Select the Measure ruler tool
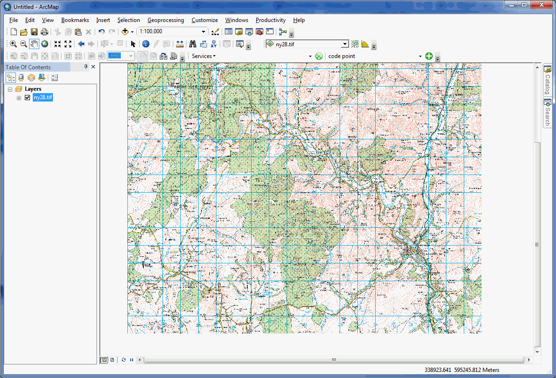Image resolution: width=556 pixels, height=378 pixels. [180, 44]
